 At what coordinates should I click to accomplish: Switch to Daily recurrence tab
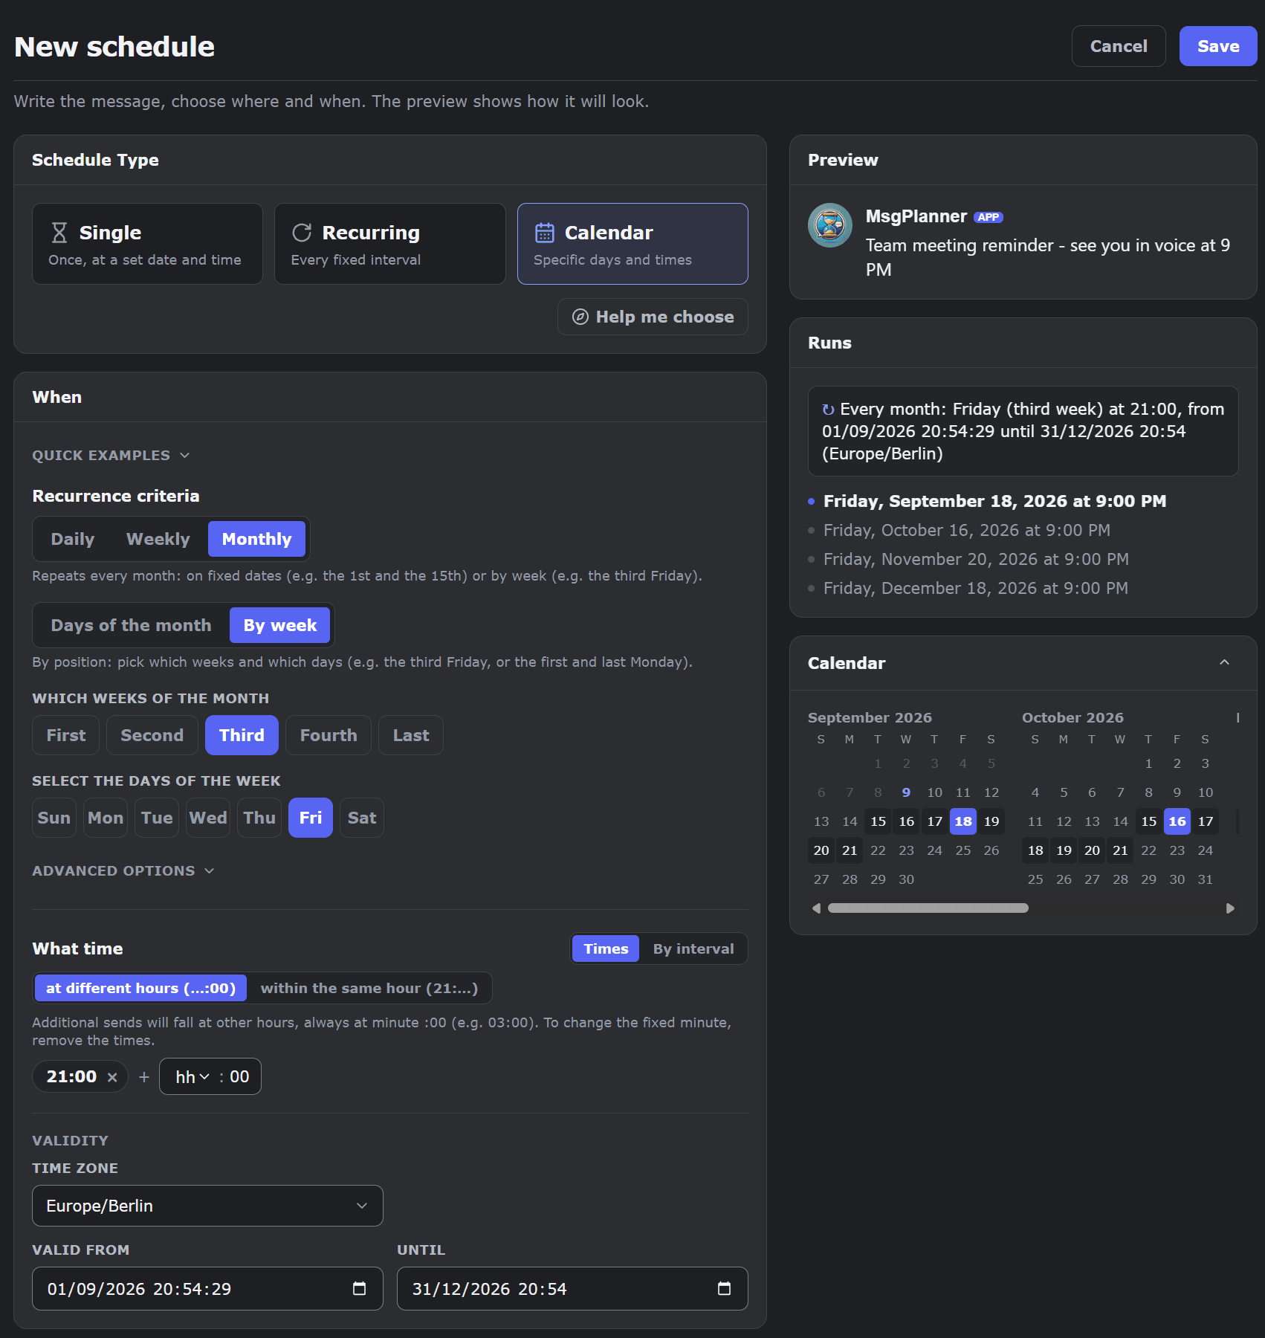(73, 539)
